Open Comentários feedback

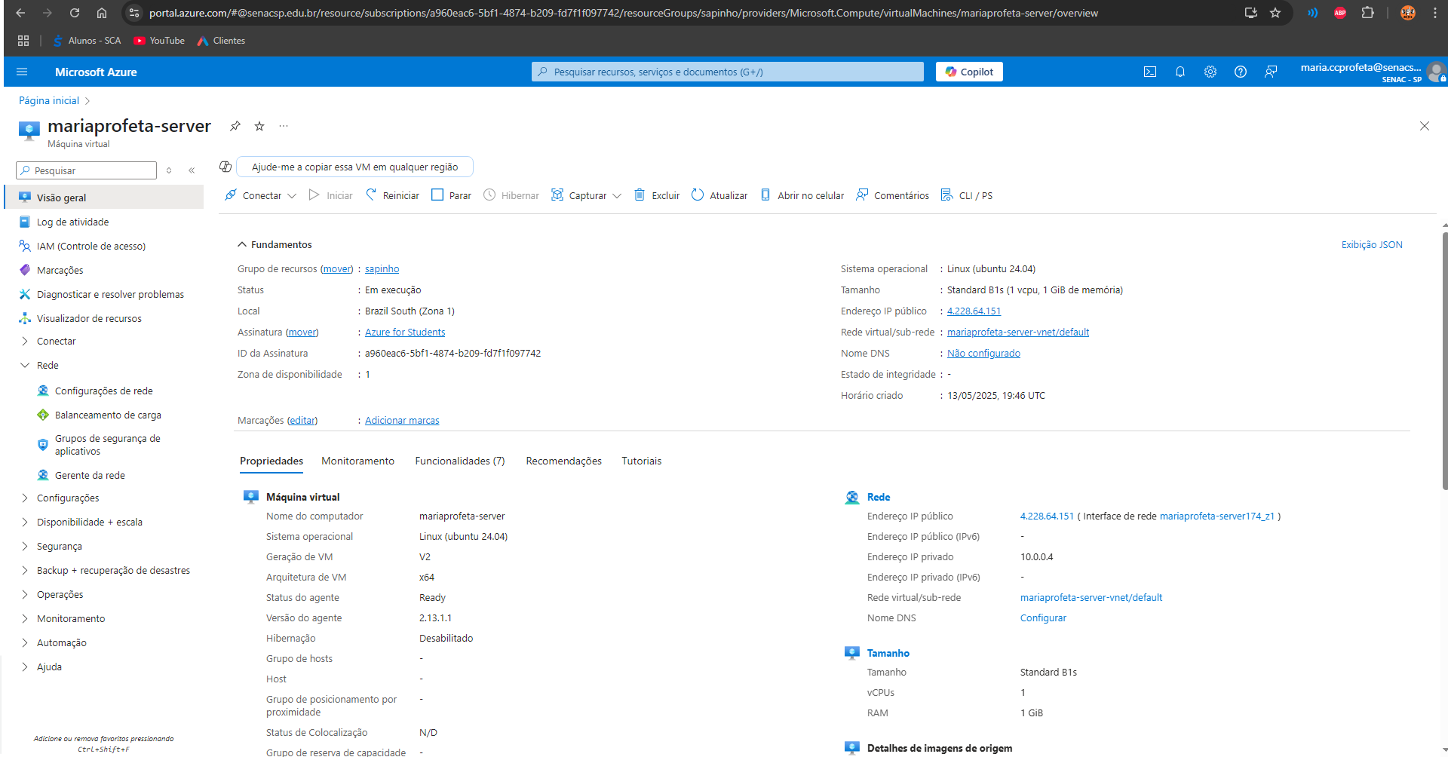point(893,195)
